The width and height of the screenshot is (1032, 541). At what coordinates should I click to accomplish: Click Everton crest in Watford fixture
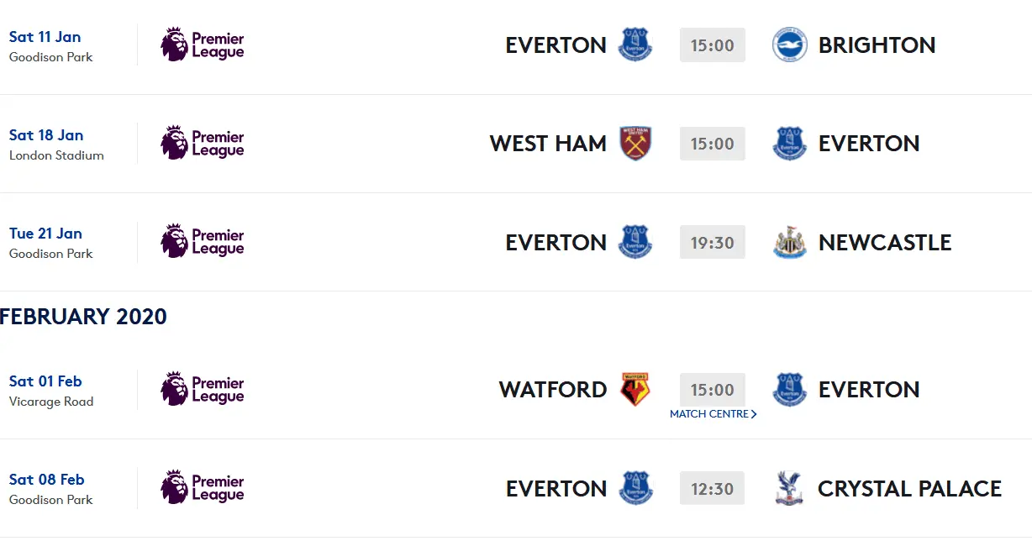pyautogui.click(x=789, y=390)
